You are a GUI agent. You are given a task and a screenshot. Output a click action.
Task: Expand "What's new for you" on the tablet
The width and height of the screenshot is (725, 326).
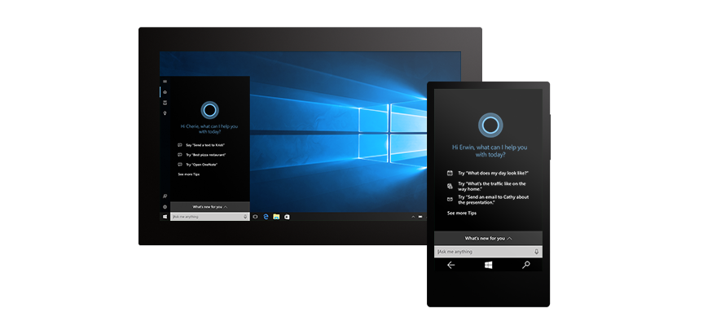tap(210, 207)
